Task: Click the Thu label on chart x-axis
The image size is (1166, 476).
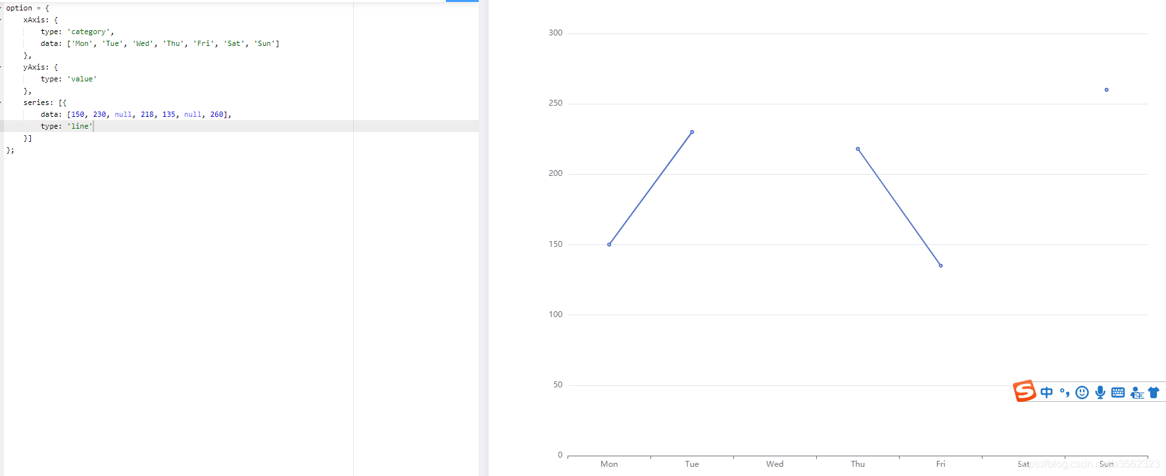Action: [858, 464]
